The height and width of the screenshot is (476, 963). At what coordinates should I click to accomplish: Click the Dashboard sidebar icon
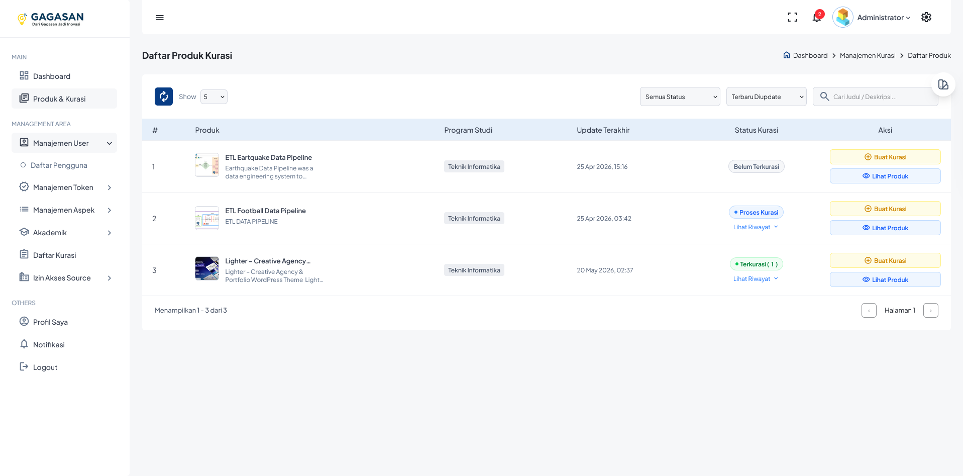tap(24, 75)
